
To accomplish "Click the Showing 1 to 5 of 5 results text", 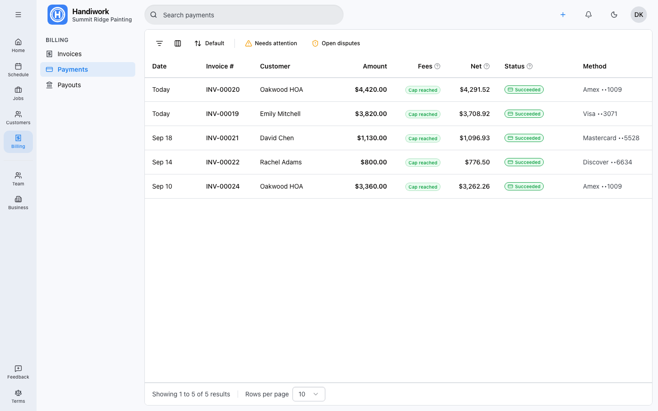I will 191,394.
